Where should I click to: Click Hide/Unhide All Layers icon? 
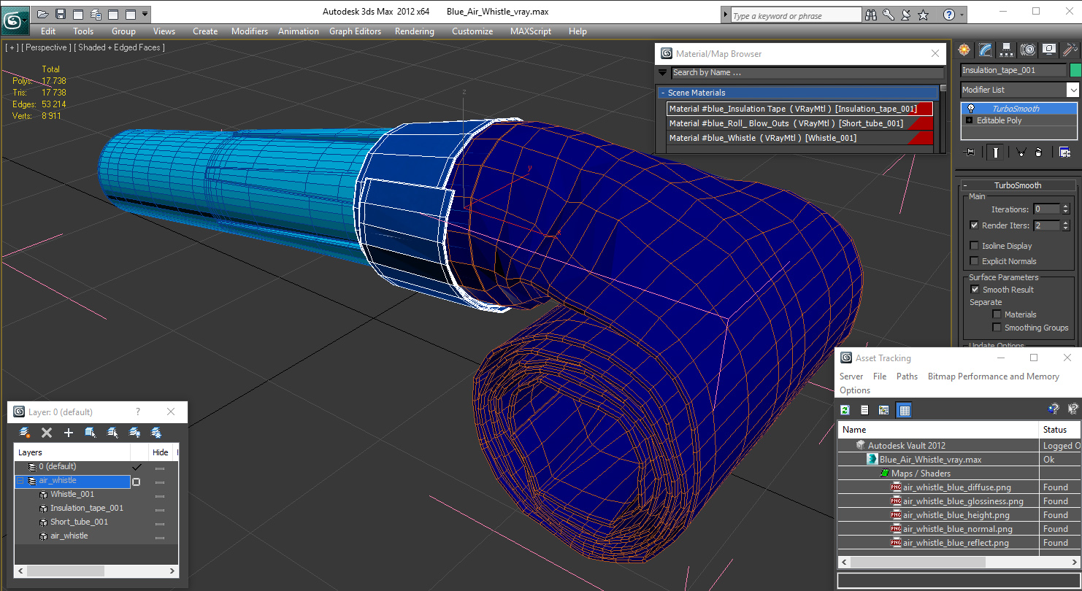pyautogui.click(x=134, y=433)
